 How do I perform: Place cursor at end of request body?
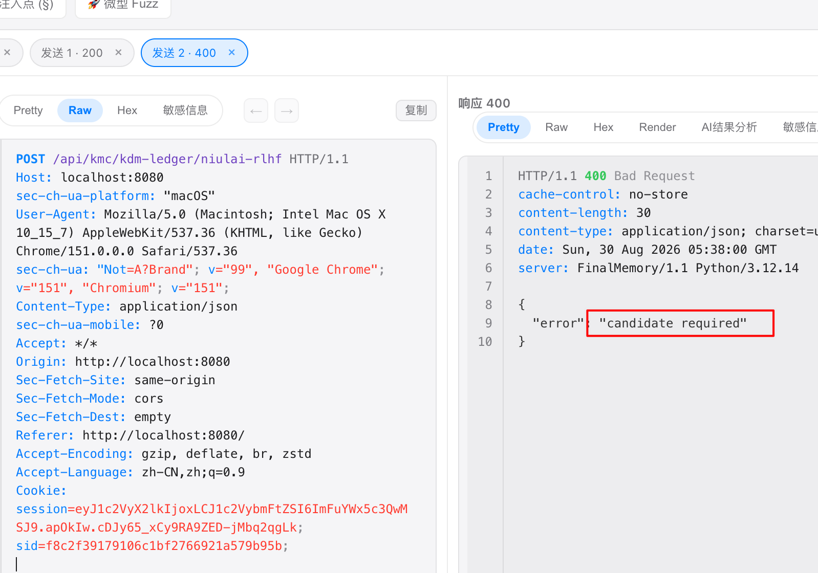(17, 564)
